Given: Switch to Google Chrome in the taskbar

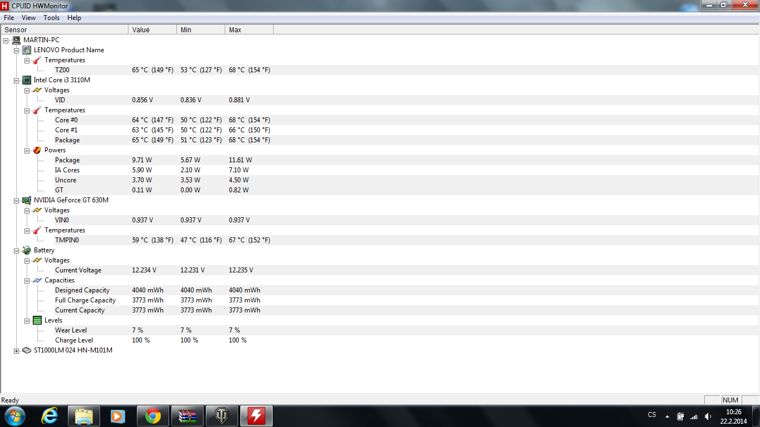Looking at the screenshot, I should point(153,415).
